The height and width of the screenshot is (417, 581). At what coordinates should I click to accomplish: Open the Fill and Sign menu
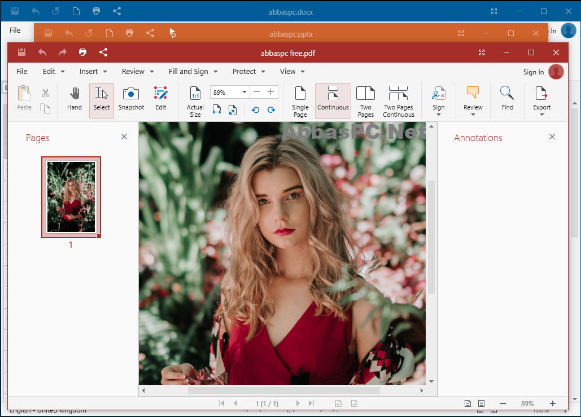[193, 72]
